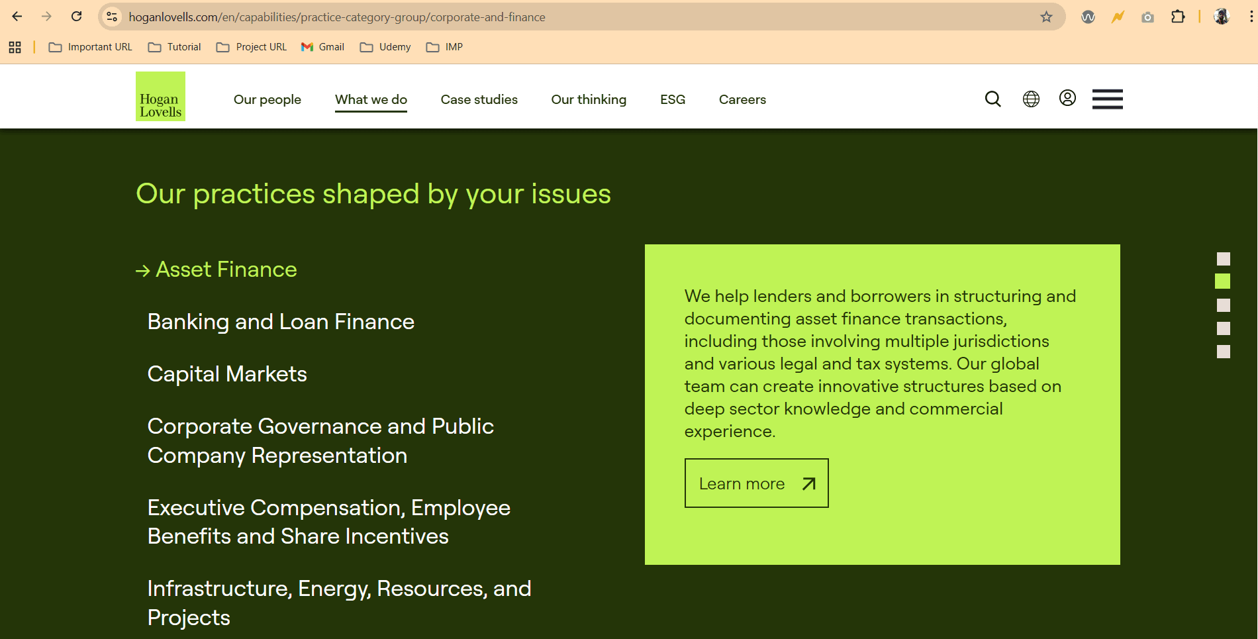Screen dimensions: 1258x639
Task: Click the user account profile icon
Action: 1067,99
